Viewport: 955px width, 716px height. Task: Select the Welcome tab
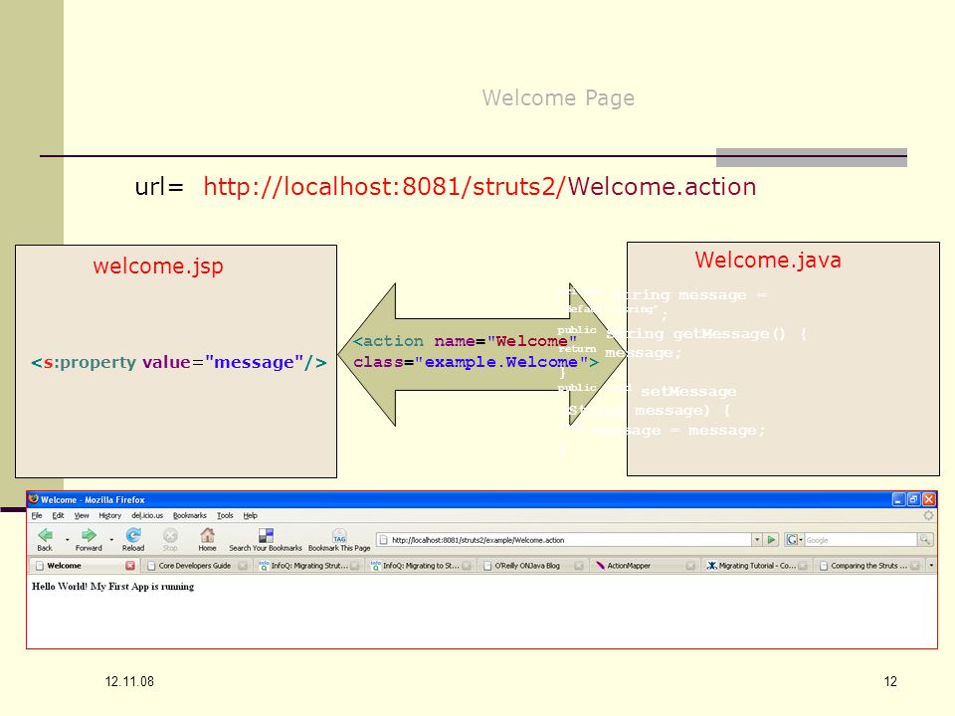[84, 566]
